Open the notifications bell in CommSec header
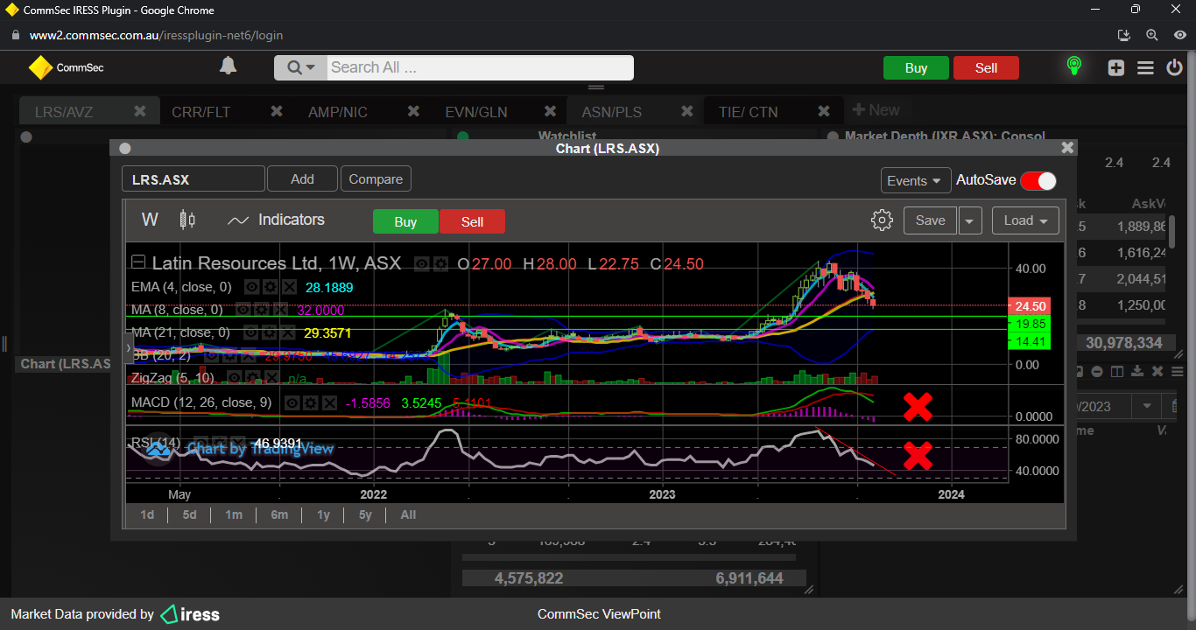Viewport: 1196px width, 630px height. click(x=228, y=66)
